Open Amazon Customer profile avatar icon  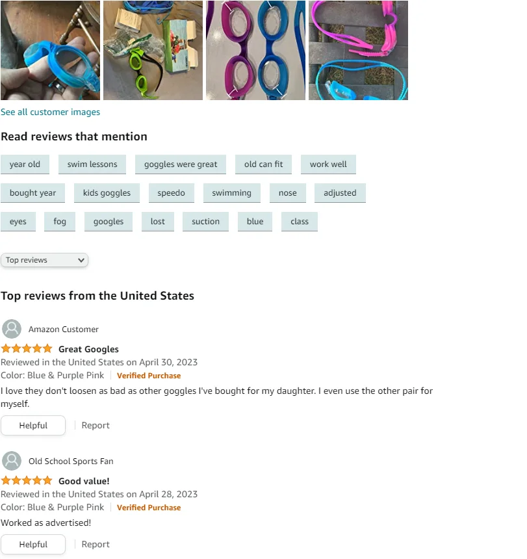[x=12, y=329]
